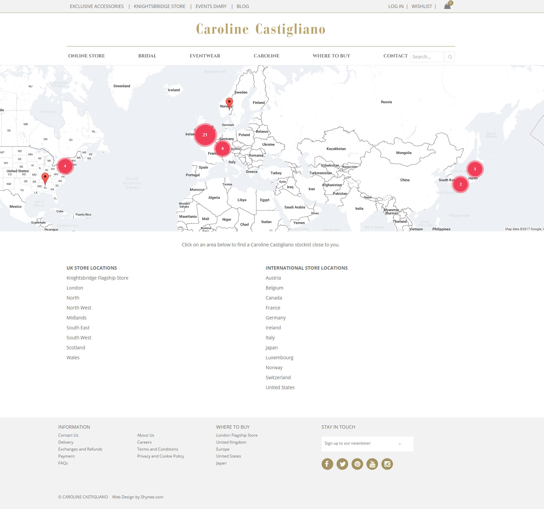
Task: Select Germany international location
Action: [275, 318]
